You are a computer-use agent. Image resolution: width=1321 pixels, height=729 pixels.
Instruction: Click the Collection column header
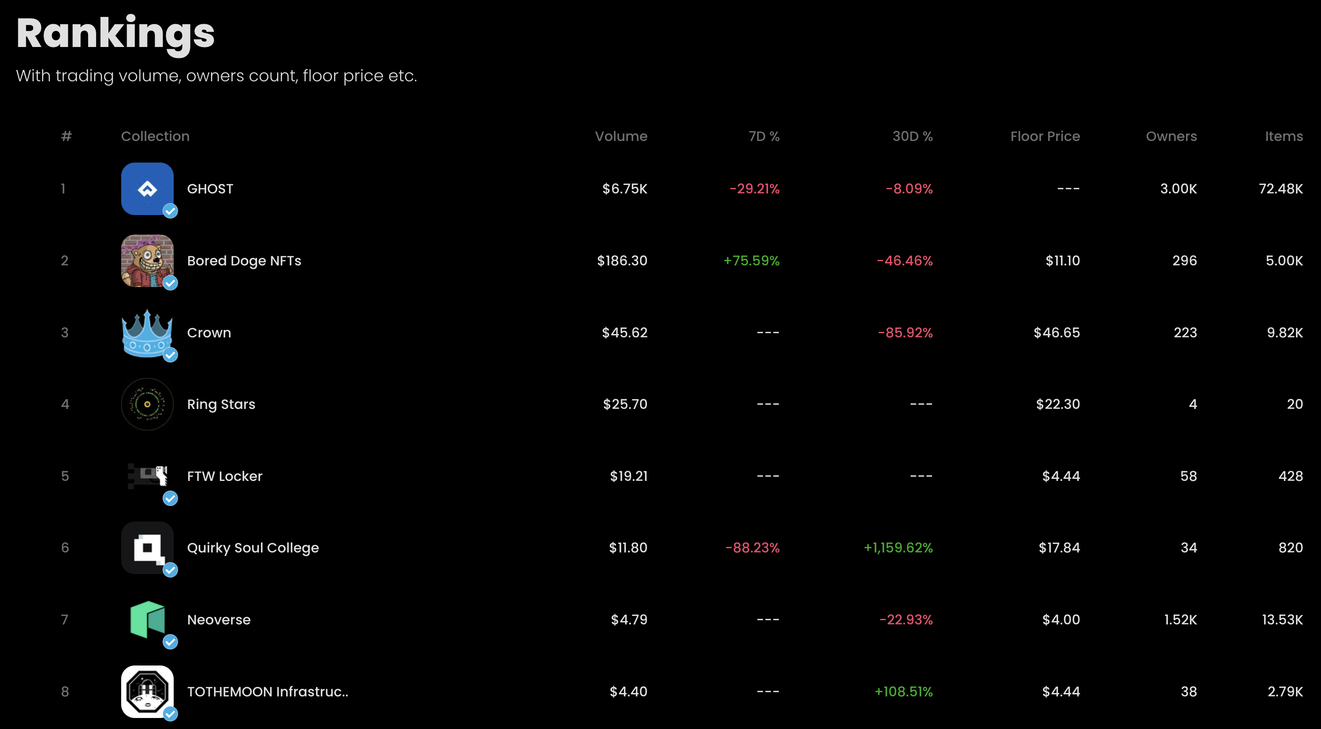155,136
